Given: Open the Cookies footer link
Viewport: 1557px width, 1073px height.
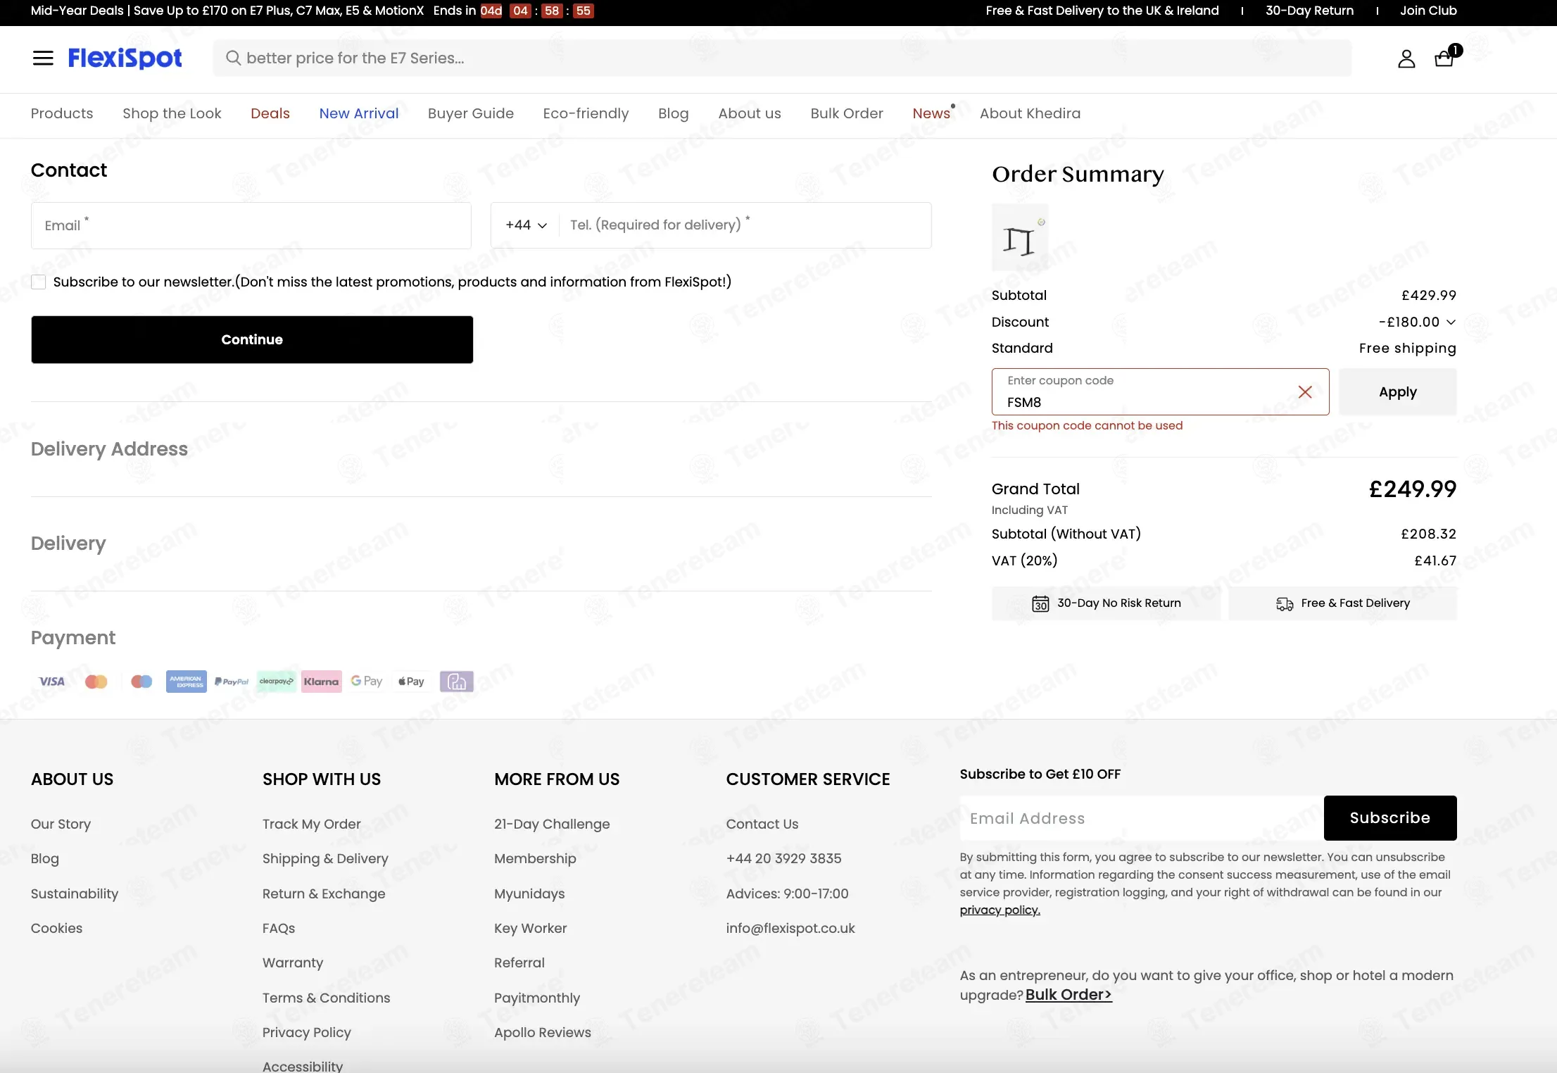Looking at the screenshot, I should (56, 929).
